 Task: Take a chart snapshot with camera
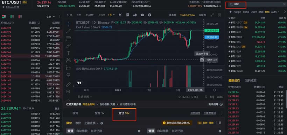pyautogui.click(x=142, y=15)
